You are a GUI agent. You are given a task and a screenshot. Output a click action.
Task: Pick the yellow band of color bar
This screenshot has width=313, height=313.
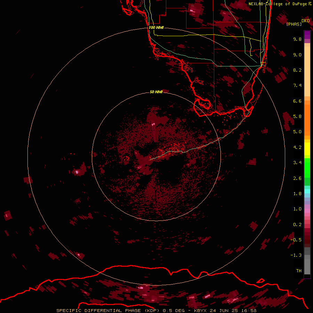click(307, 149)
